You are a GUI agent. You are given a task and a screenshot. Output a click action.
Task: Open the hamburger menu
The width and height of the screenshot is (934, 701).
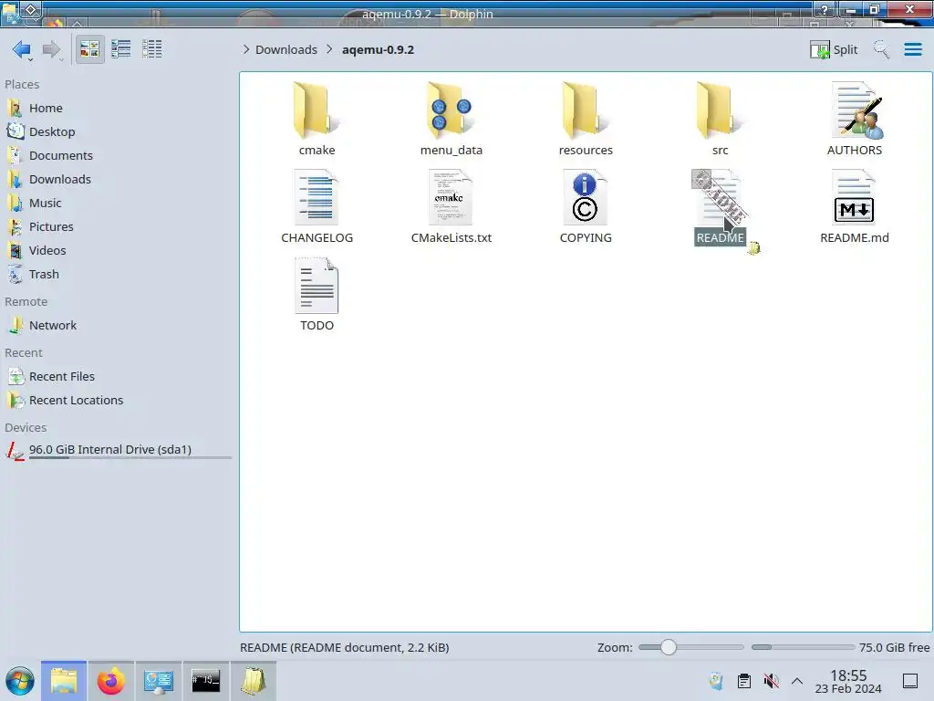click(912, 49)
